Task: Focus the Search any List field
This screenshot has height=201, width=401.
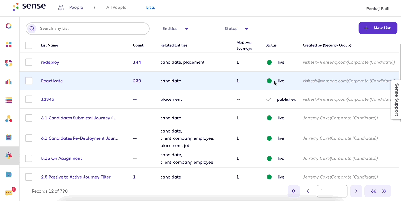Action: [x=88, y=29]
